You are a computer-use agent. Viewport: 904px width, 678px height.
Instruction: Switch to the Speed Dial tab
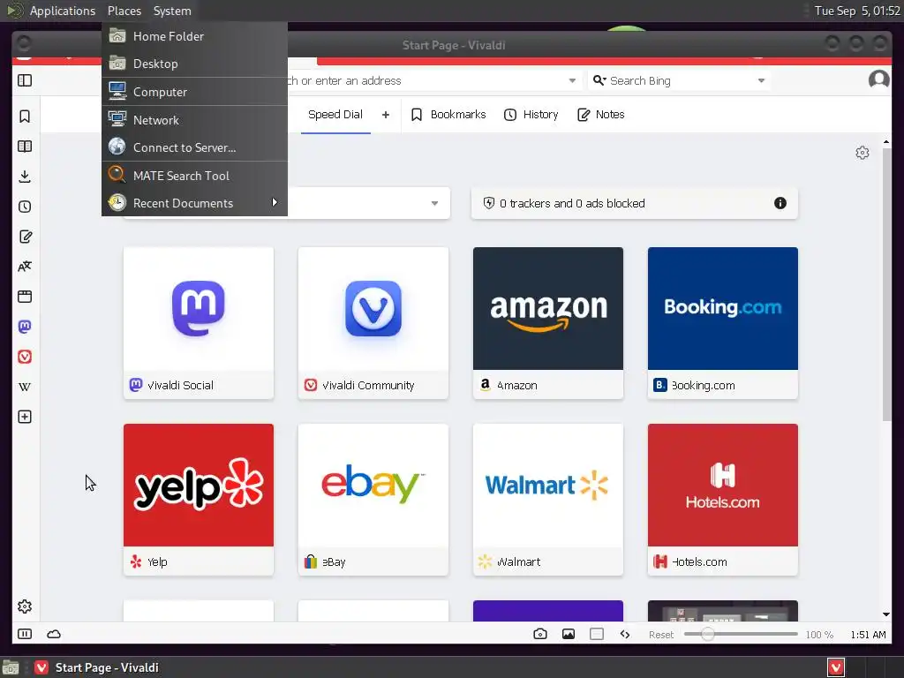pos(335,115)
